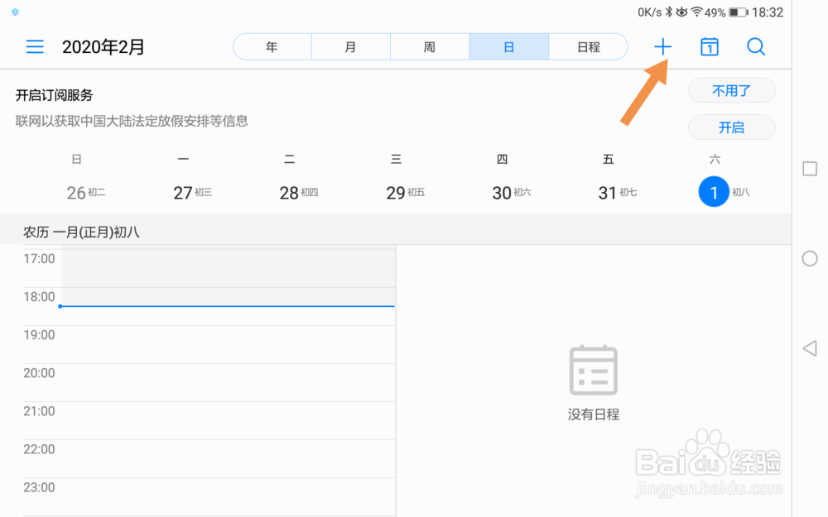
Task: Open the hamburger navigation menu
Action: [x=35, y=47]
